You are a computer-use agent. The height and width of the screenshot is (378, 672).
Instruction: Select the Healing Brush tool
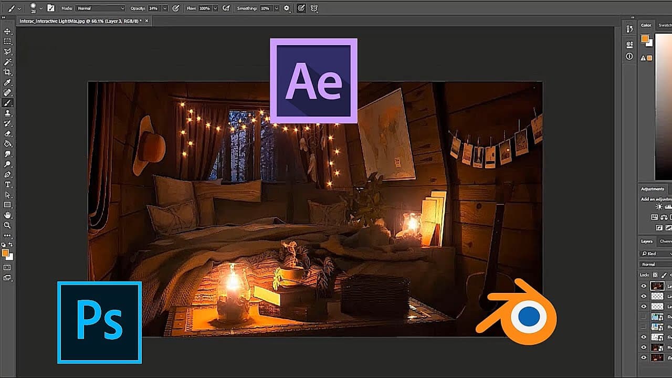pos(8,92)
